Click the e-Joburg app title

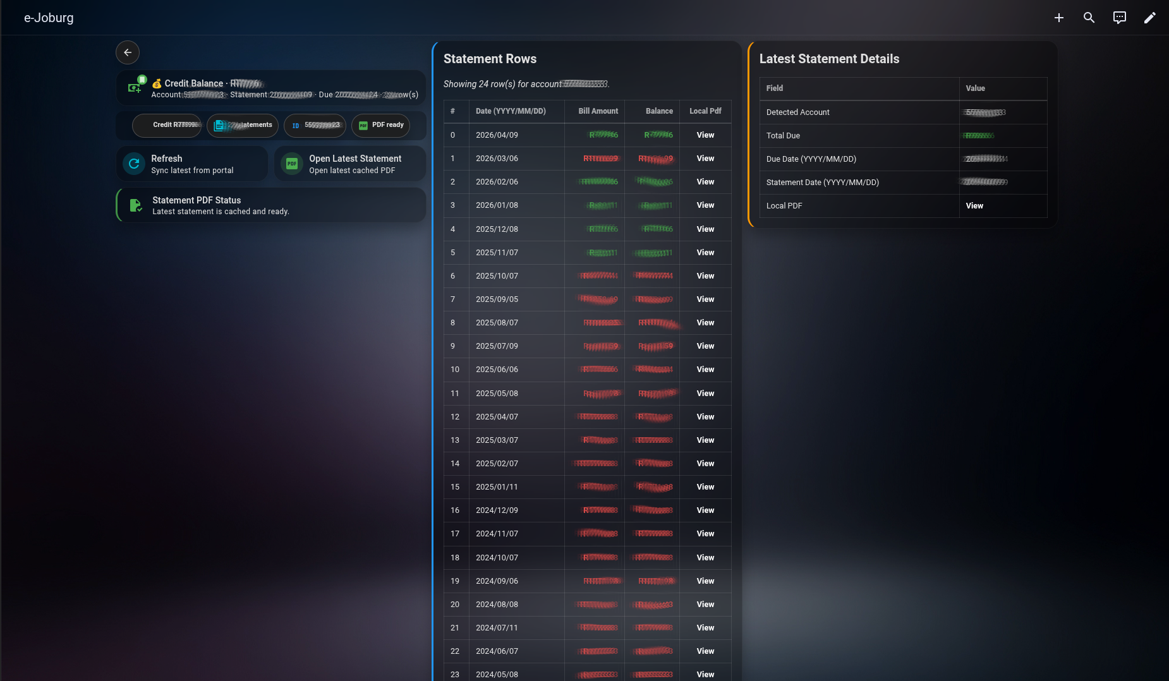pos(49,18)
